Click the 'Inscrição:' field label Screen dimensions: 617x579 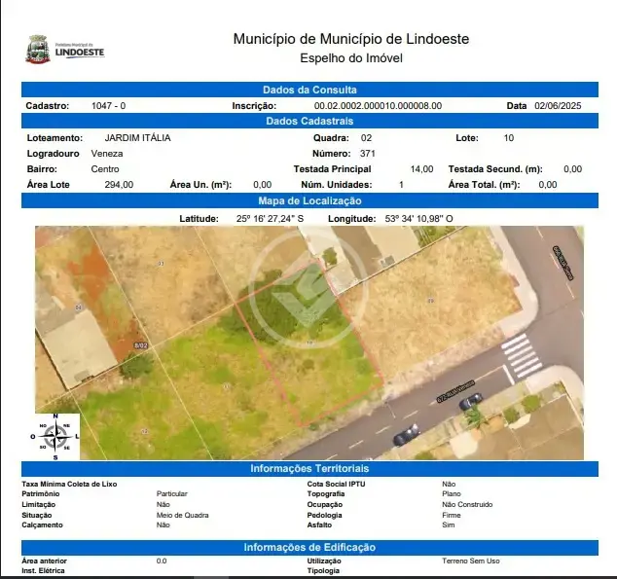[x=254, y=106]
